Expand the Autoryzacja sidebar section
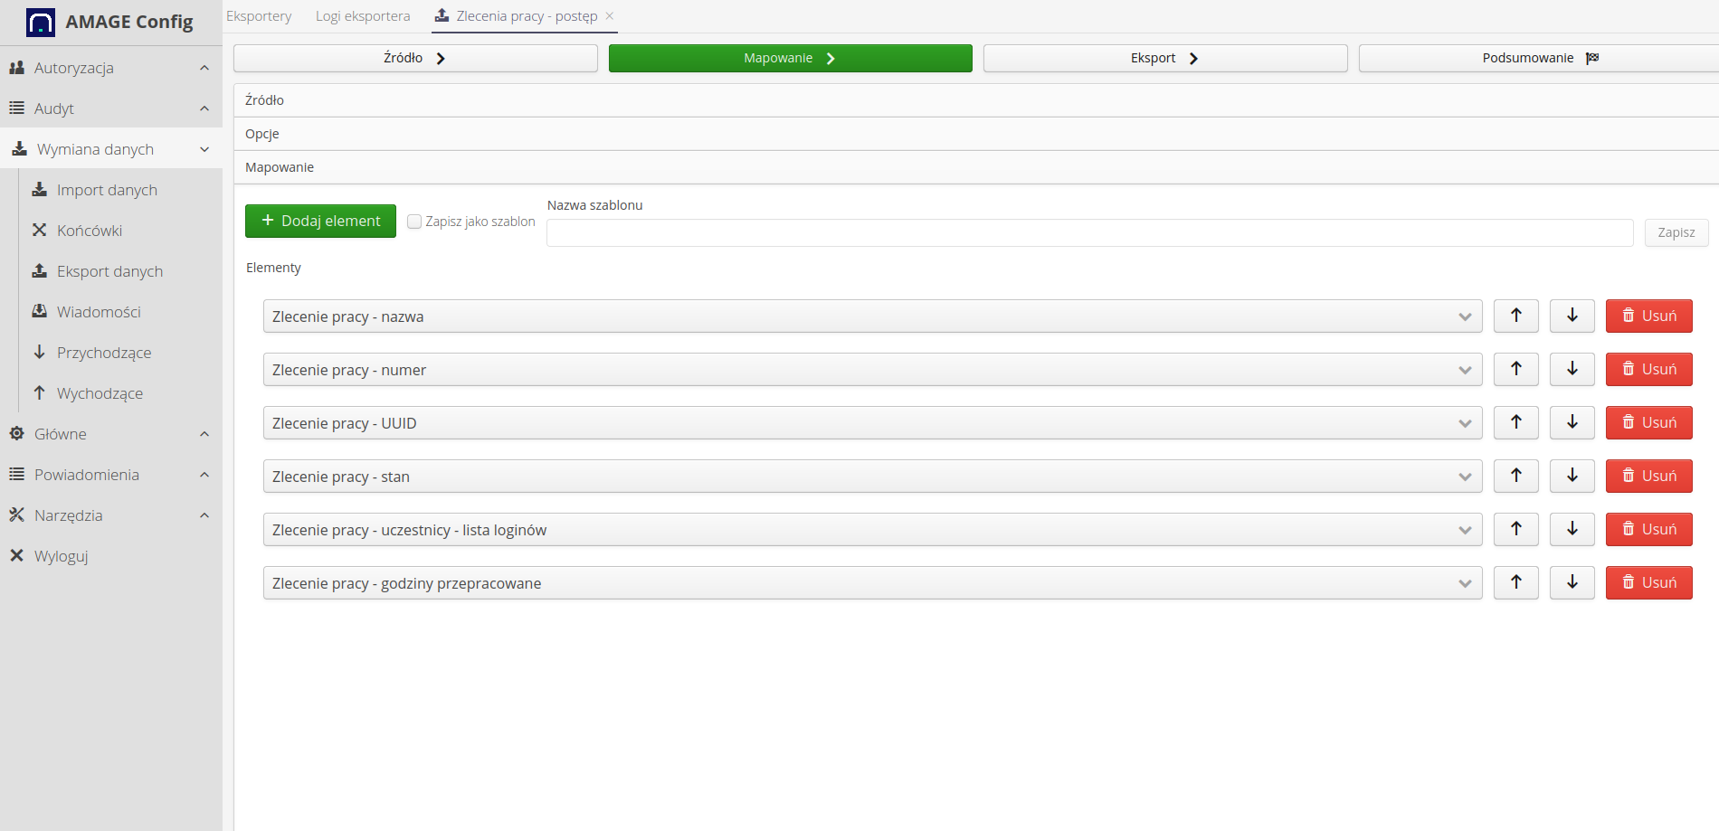The width and height of the screenshot is (1719, 831). [204, 68]
